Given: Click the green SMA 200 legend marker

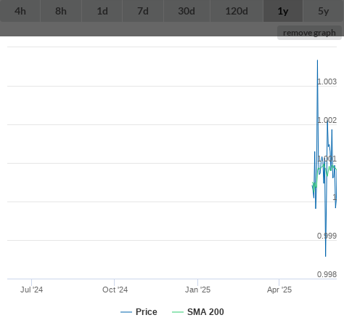Looking at the screenshot, I should coord(178,312).
